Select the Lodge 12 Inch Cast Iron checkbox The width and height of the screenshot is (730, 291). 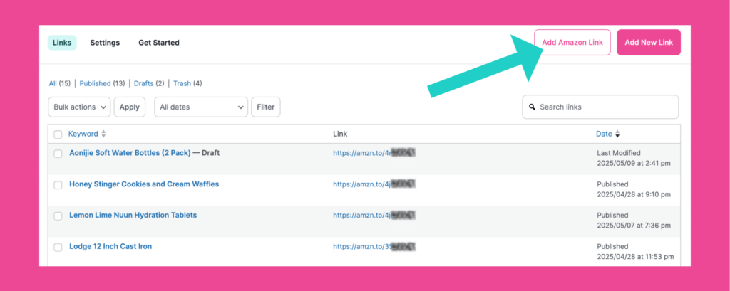click(58, 248)
